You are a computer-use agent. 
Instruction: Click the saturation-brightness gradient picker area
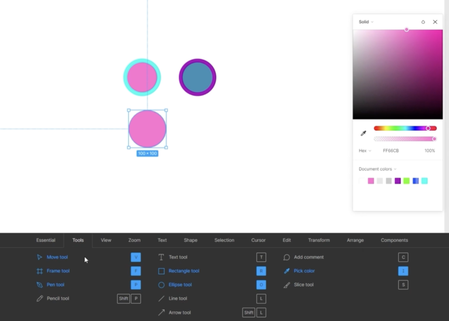click(398, 74)
